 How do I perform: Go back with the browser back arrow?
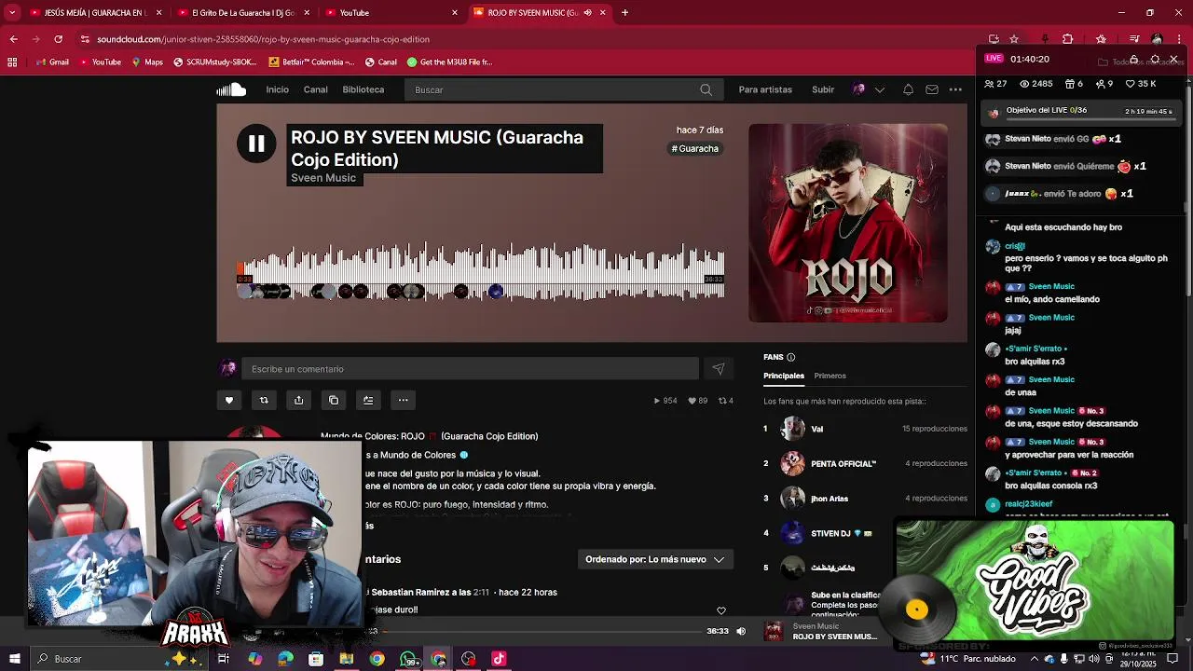click(13, 39)
